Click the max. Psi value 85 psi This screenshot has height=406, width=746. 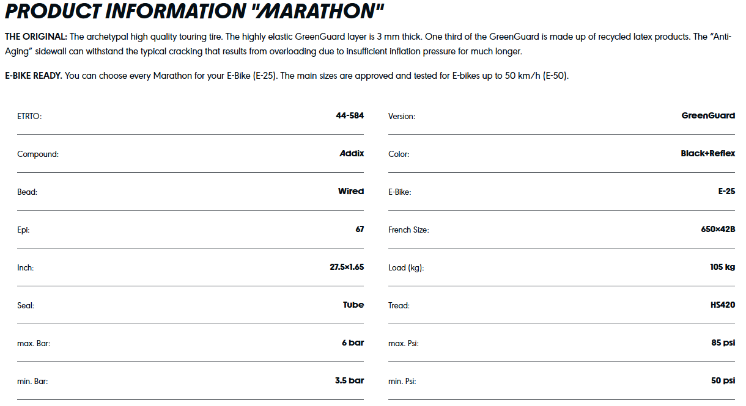point(723,343)
